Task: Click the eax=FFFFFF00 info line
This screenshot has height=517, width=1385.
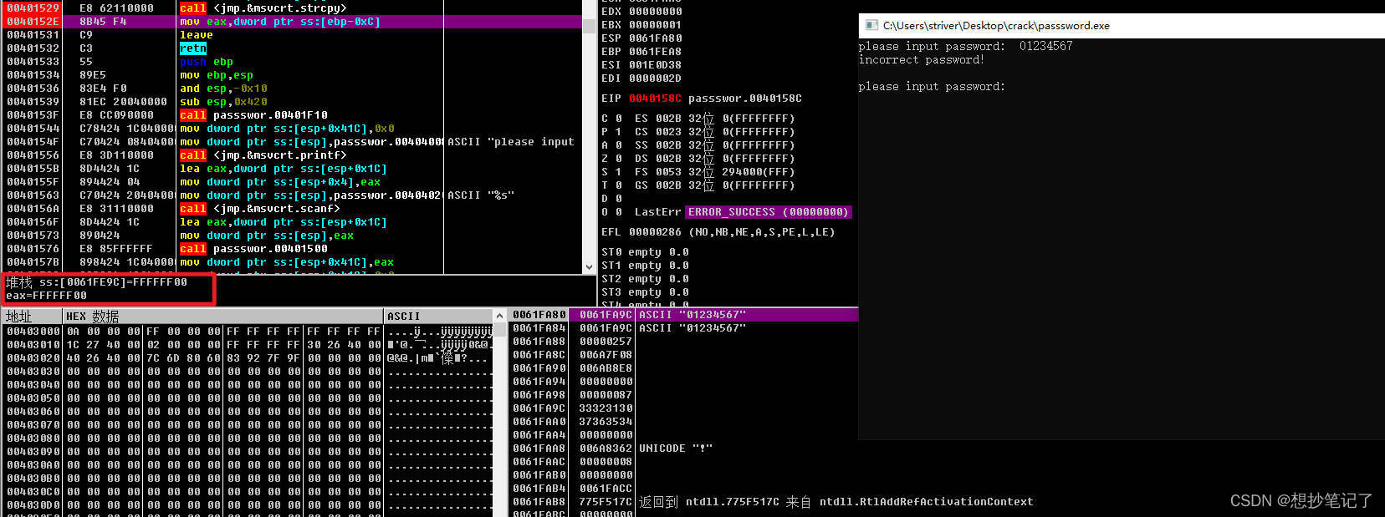Action: tap(46, 296)
